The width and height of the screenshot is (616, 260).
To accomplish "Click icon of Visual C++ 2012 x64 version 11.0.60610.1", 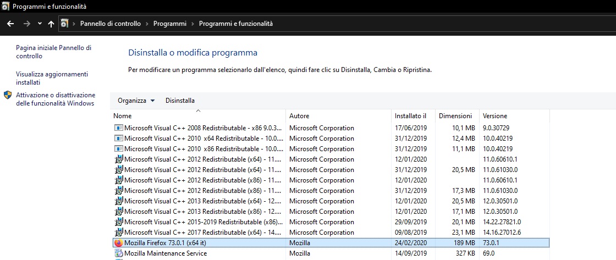I will [119, 159].
